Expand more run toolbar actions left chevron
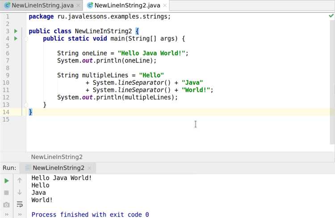 coord(7,214)
